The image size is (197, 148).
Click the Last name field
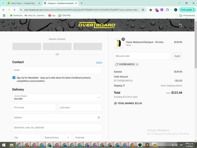(x=80, y=108)
